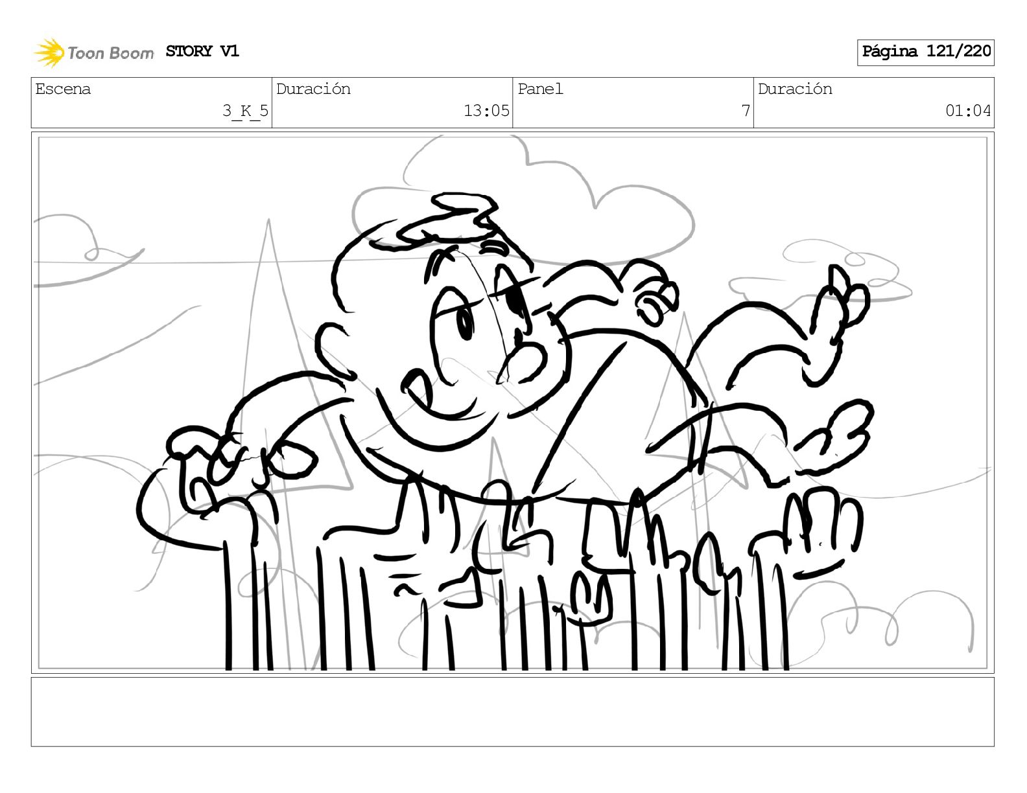Viewport: 1027px width, 793px height.
Task: Click the storyboard panel drawing
Action: [x=513, y=402]
